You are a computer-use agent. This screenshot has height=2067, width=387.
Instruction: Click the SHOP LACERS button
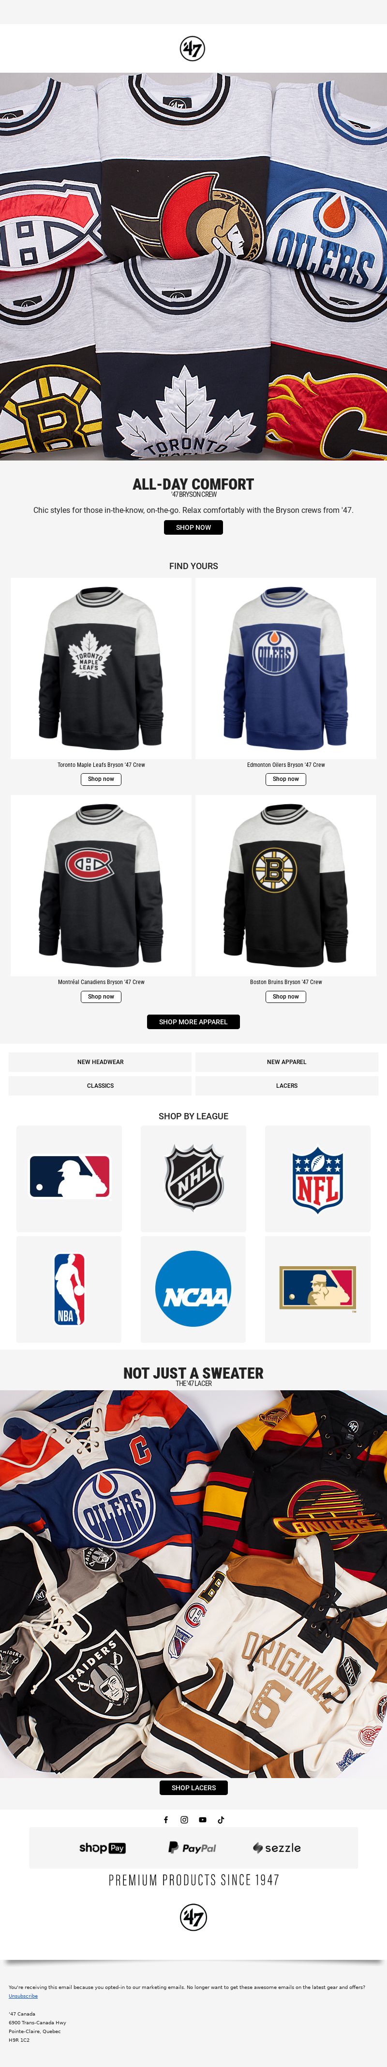193,1788
